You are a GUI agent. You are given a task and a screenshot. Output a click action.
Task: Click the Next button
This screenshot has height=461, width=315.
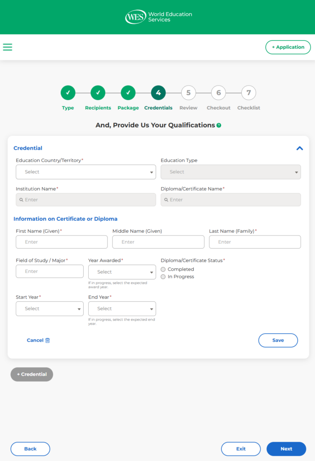pyautogui.click(x=286, y=449)
